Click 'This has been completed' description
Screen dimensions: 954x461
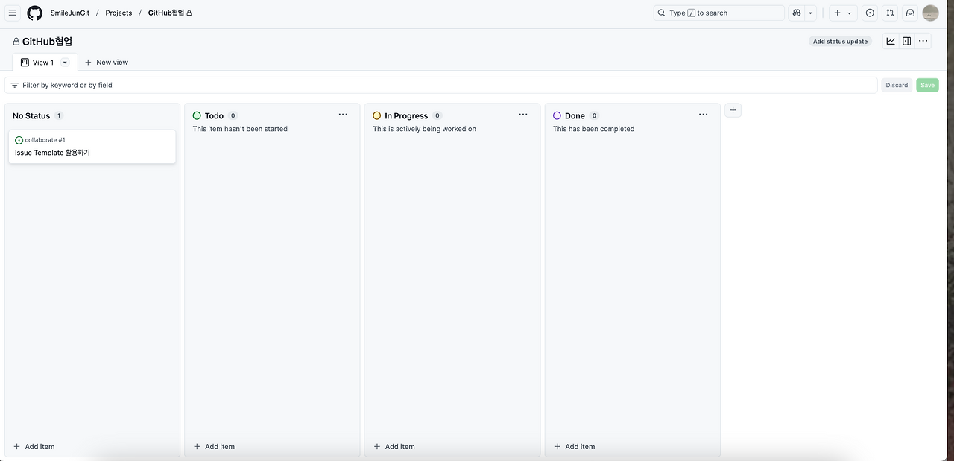[593, 129]
